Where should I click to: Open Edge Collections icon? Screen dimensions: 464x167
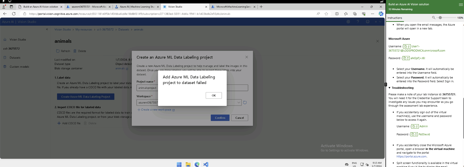coord(355,14)
